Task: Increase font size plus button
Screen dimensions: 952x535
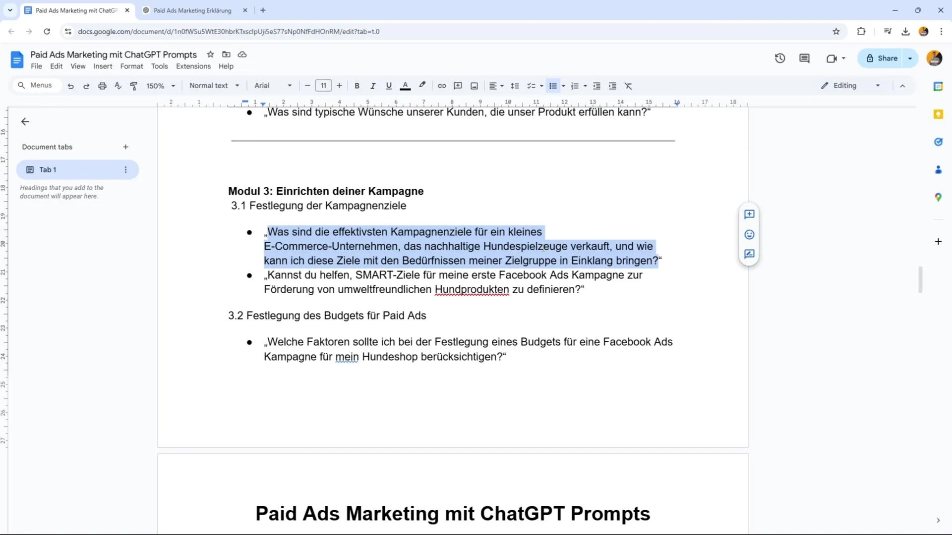Action: pos(339,86)
